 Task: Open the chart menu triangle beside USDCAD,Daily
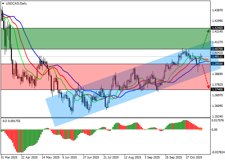click(x=3, y=4)
